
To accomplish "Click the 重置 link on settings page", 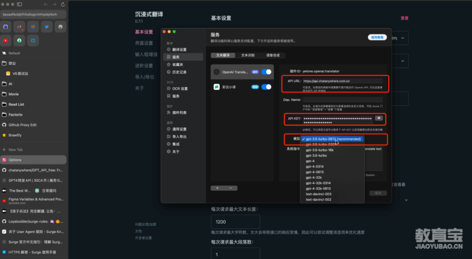I will 405,18.
